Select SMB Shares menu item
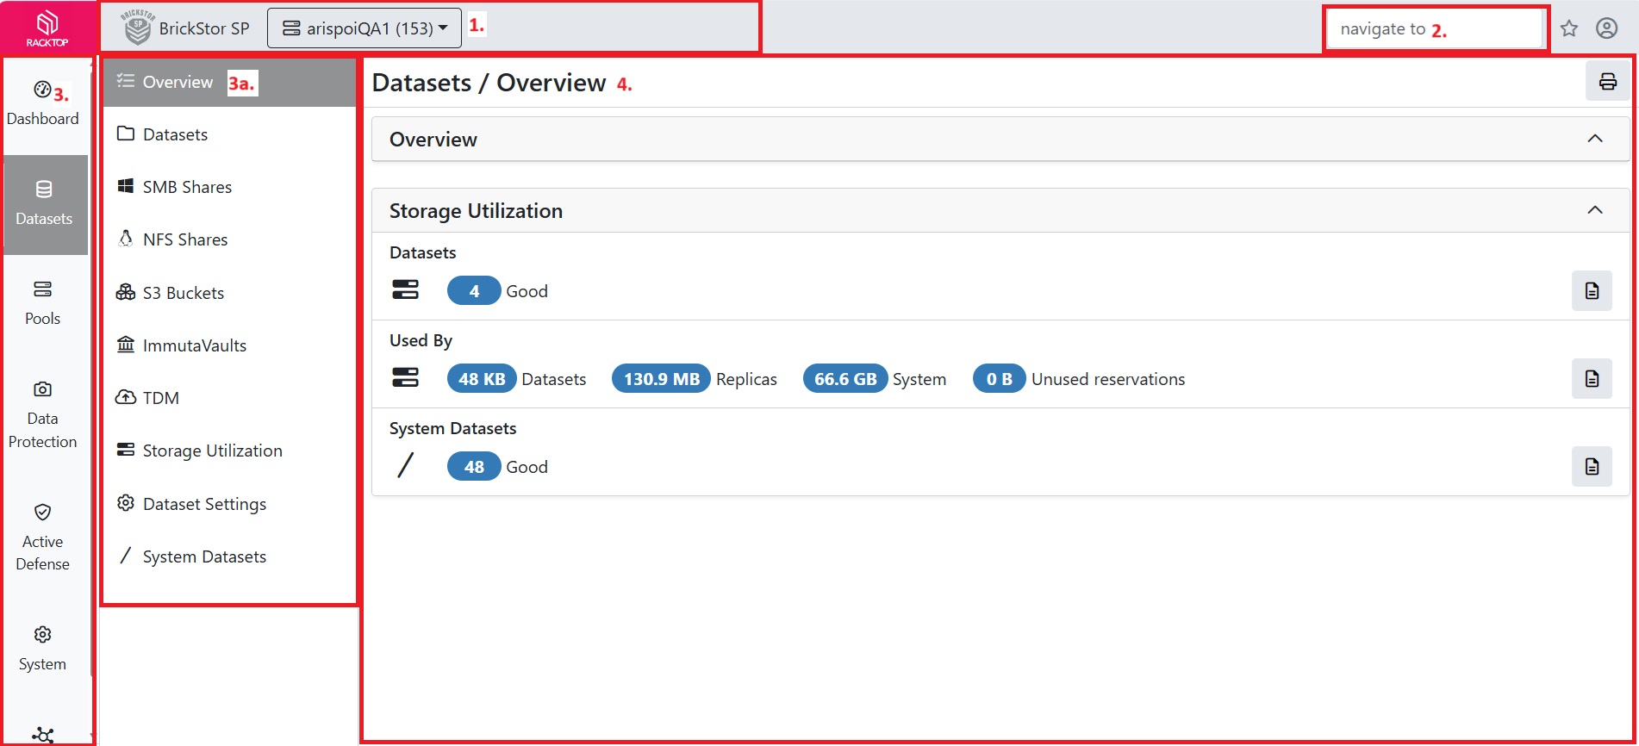The width and height of the screenshot is (1639, 746). point(187,187)
